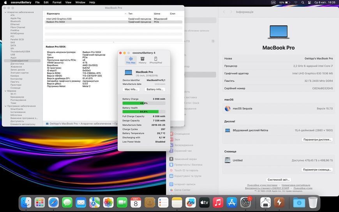Open Maps app in Dock

(x=95, y=203)
